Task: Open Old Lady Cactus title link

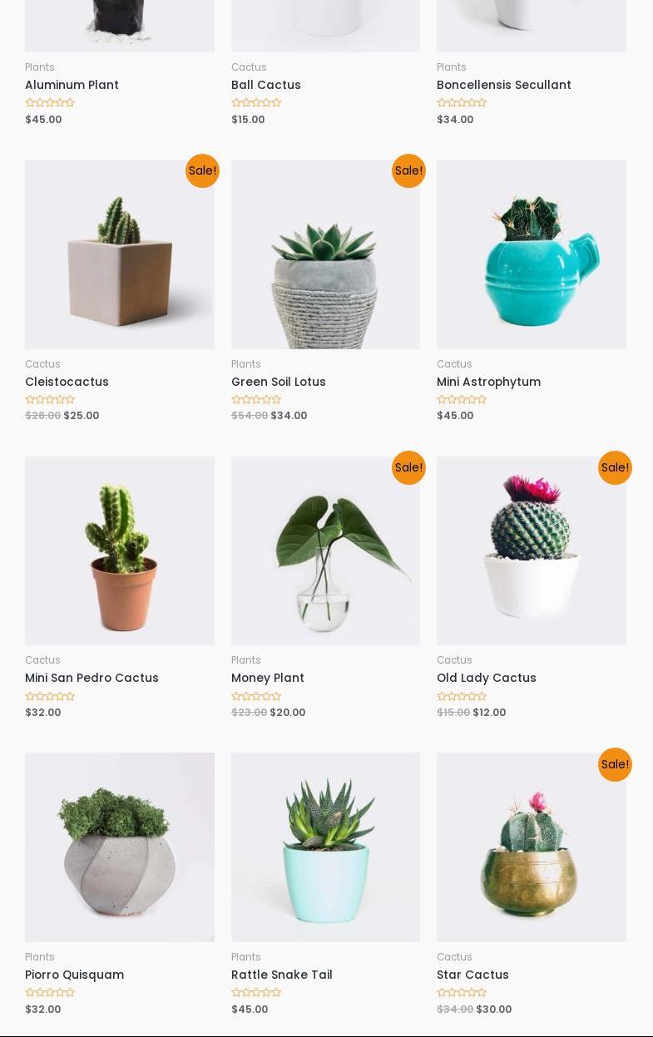Action: (487, 678)
